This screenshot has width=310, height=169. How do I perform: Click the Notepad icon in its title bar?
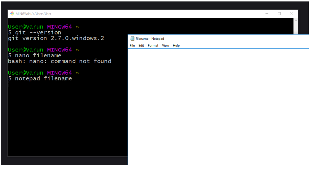point(132,39)
